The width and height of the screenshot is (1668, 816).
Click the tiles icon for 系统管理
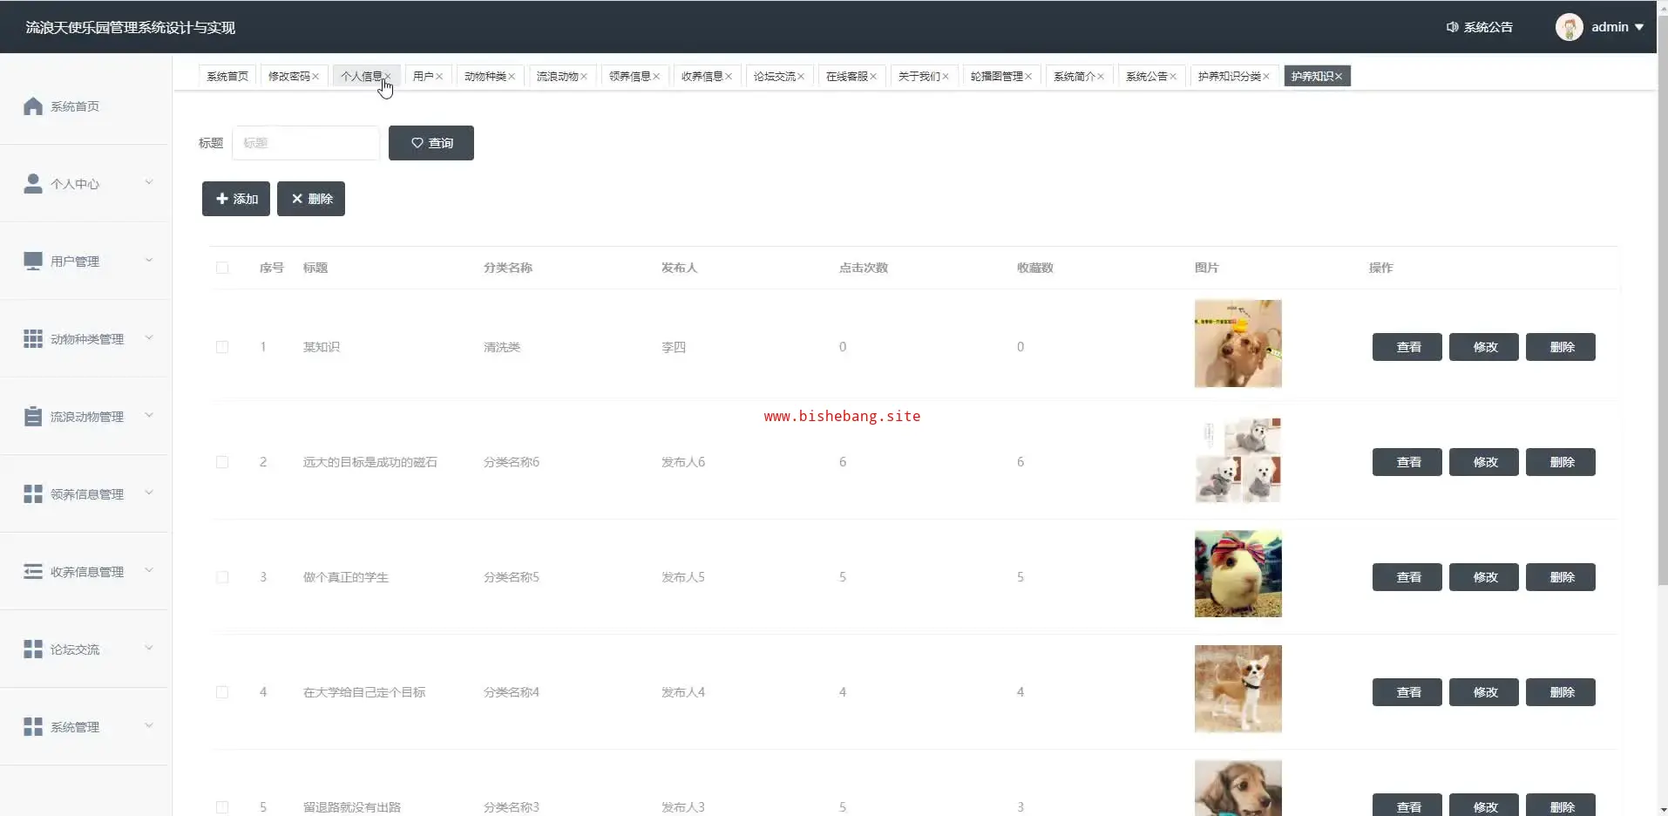coord(33,726)
